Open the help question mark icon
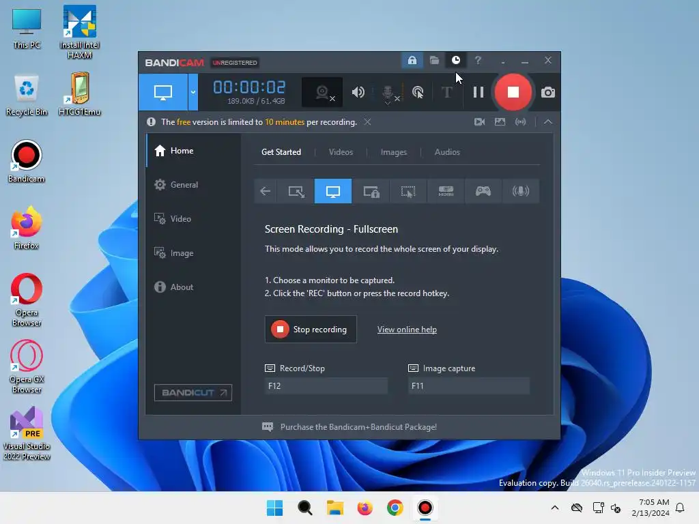Viewport: 699px width, 524px height. click(478, 60)
